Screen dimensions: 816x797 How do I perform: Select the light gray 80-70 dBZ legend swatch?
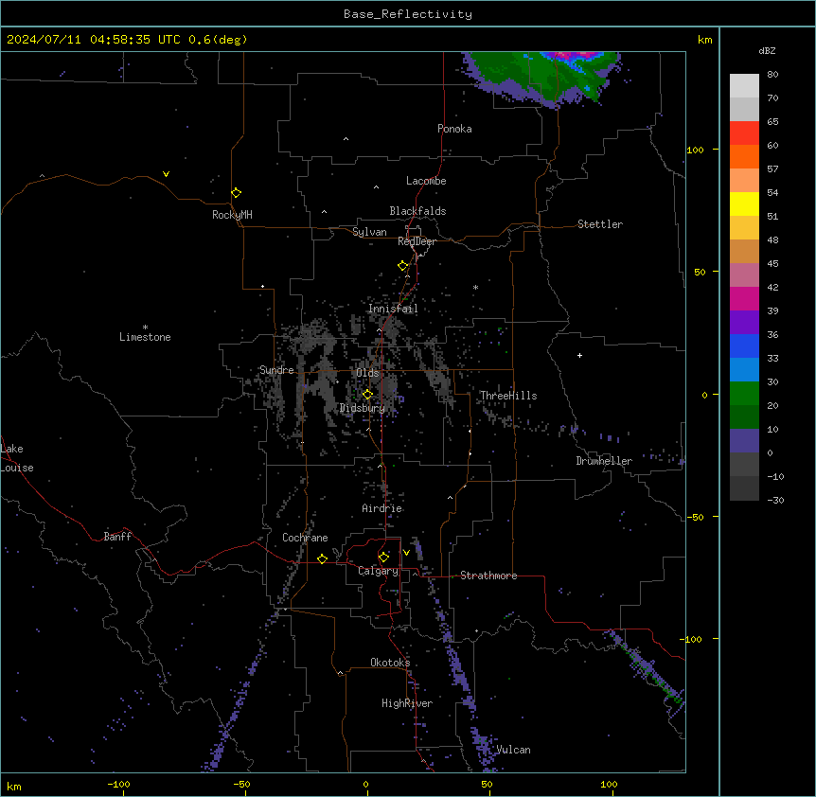pyautogui.click(x=744, y=86)
